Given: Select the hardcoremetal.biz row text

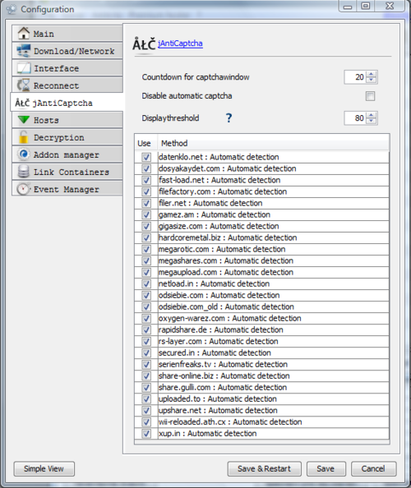Looking at the screenshot, I should point(228,237).
